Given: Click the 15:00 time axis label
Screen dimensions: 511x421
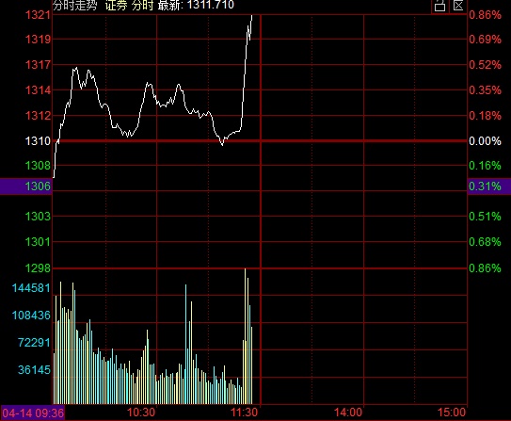Looking at the screenshot, I should point(452,413).
